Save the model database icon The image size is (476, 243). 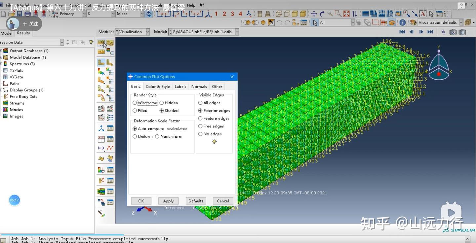pyautogui.click(x=20, y=14)
